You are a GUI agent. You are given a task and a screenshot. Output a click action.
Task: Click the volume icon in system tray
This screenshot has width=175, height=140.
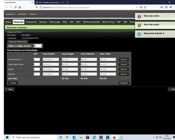pos(160,137)
